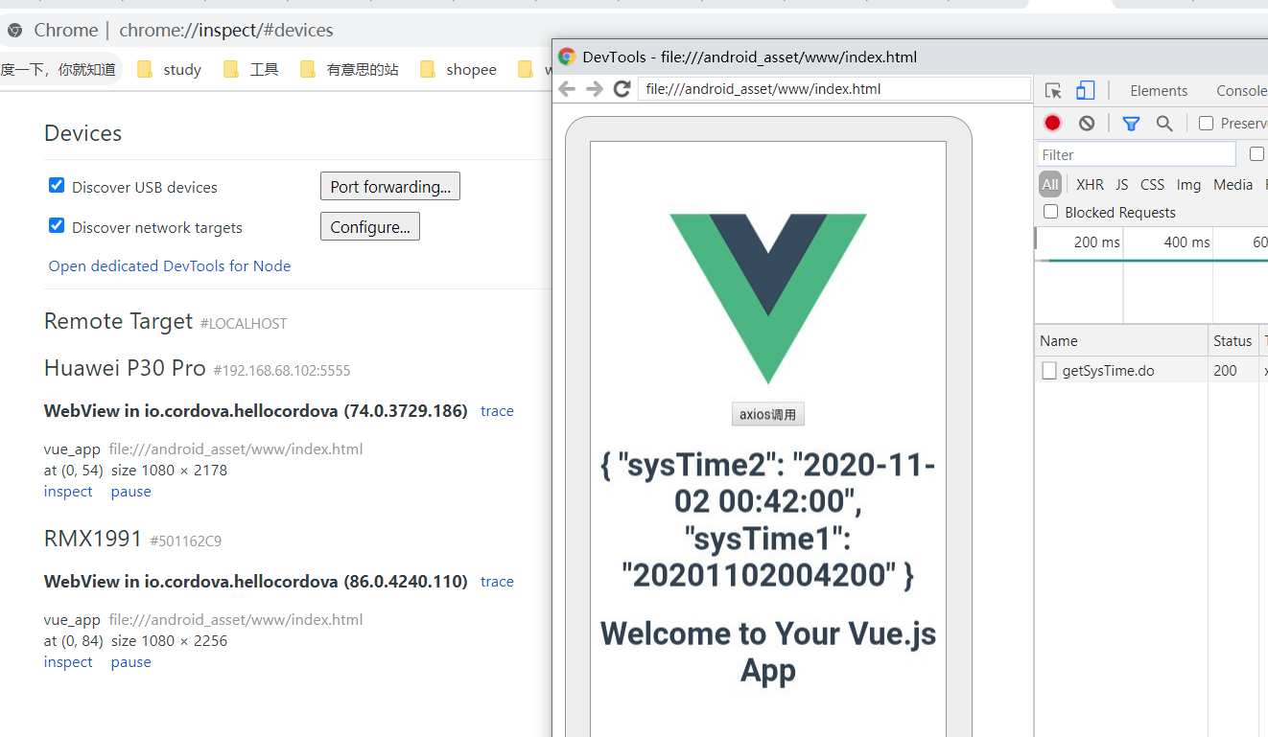Click the DevTools back navigation arrow

point(567,89)
